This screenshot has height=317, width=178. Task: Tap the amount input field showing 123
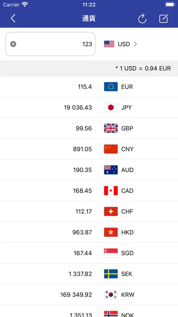pos(50,44)
